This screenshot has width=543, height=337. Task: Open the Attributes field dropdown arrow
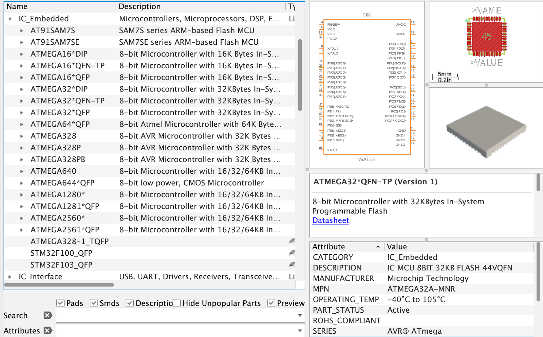tap(300, 331)
